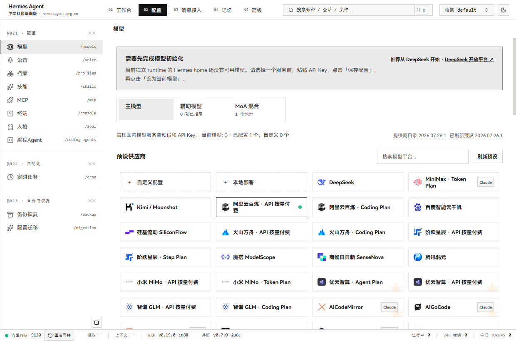
Task: Select the Kimi / Moonshot provider
Action: 165,207
